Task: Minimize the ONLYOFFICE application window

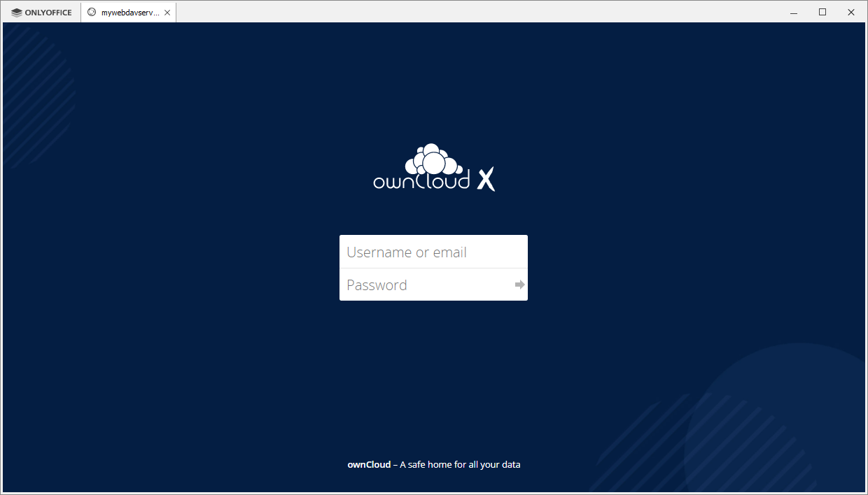Action: pos(793,12)
